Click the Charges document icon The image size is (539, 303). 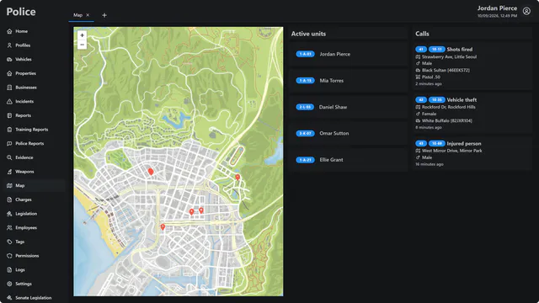coord(9,199)
